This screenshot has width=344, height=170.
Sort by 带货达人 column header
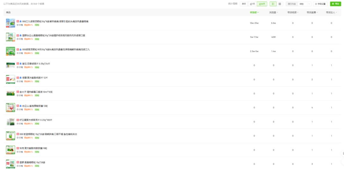click(331, 12)
